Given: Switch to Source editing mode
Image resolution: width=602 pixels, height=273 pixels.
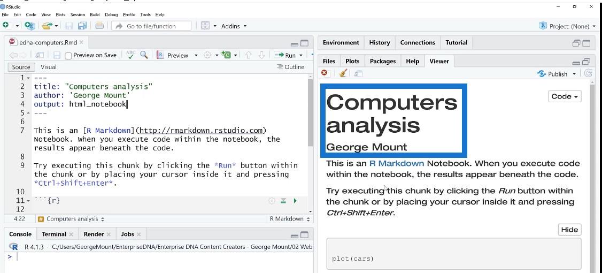Looking at the screenshot, I should pyautogui.click(x=21, y=67).
